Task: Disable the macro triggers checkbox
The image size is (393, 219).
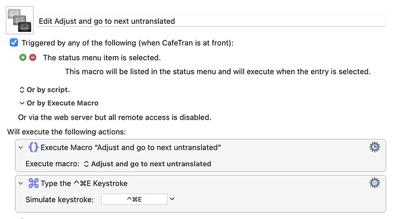Action: click(x=14, y=43)
